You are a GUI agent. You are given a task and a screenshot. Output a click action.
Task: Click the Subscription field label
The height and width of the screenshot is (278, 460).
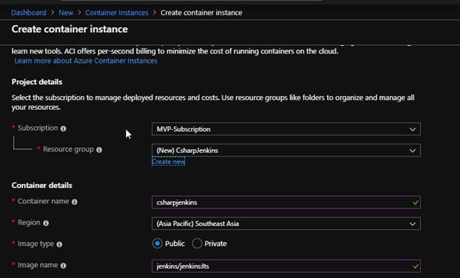click(x=38, y=128)
